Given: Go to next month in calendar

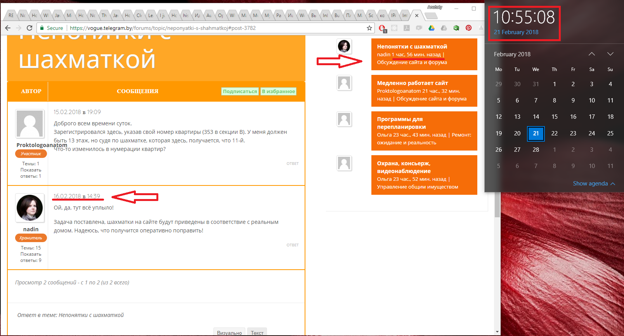Looking at the screenshot, I should tap(610, 54).
